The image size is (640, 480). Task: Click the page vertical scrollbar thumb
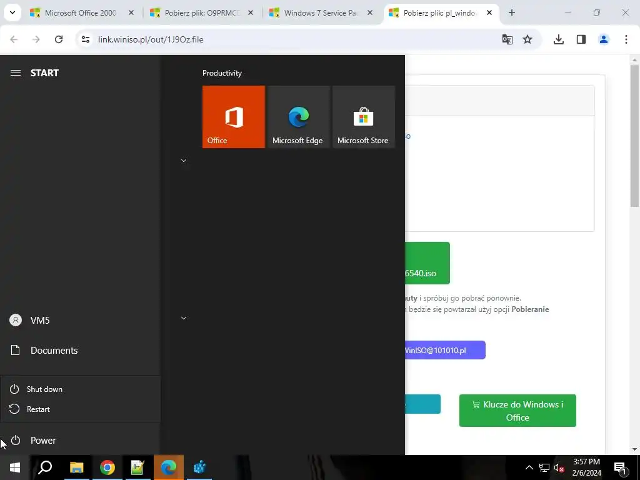(x=635, y=136)
